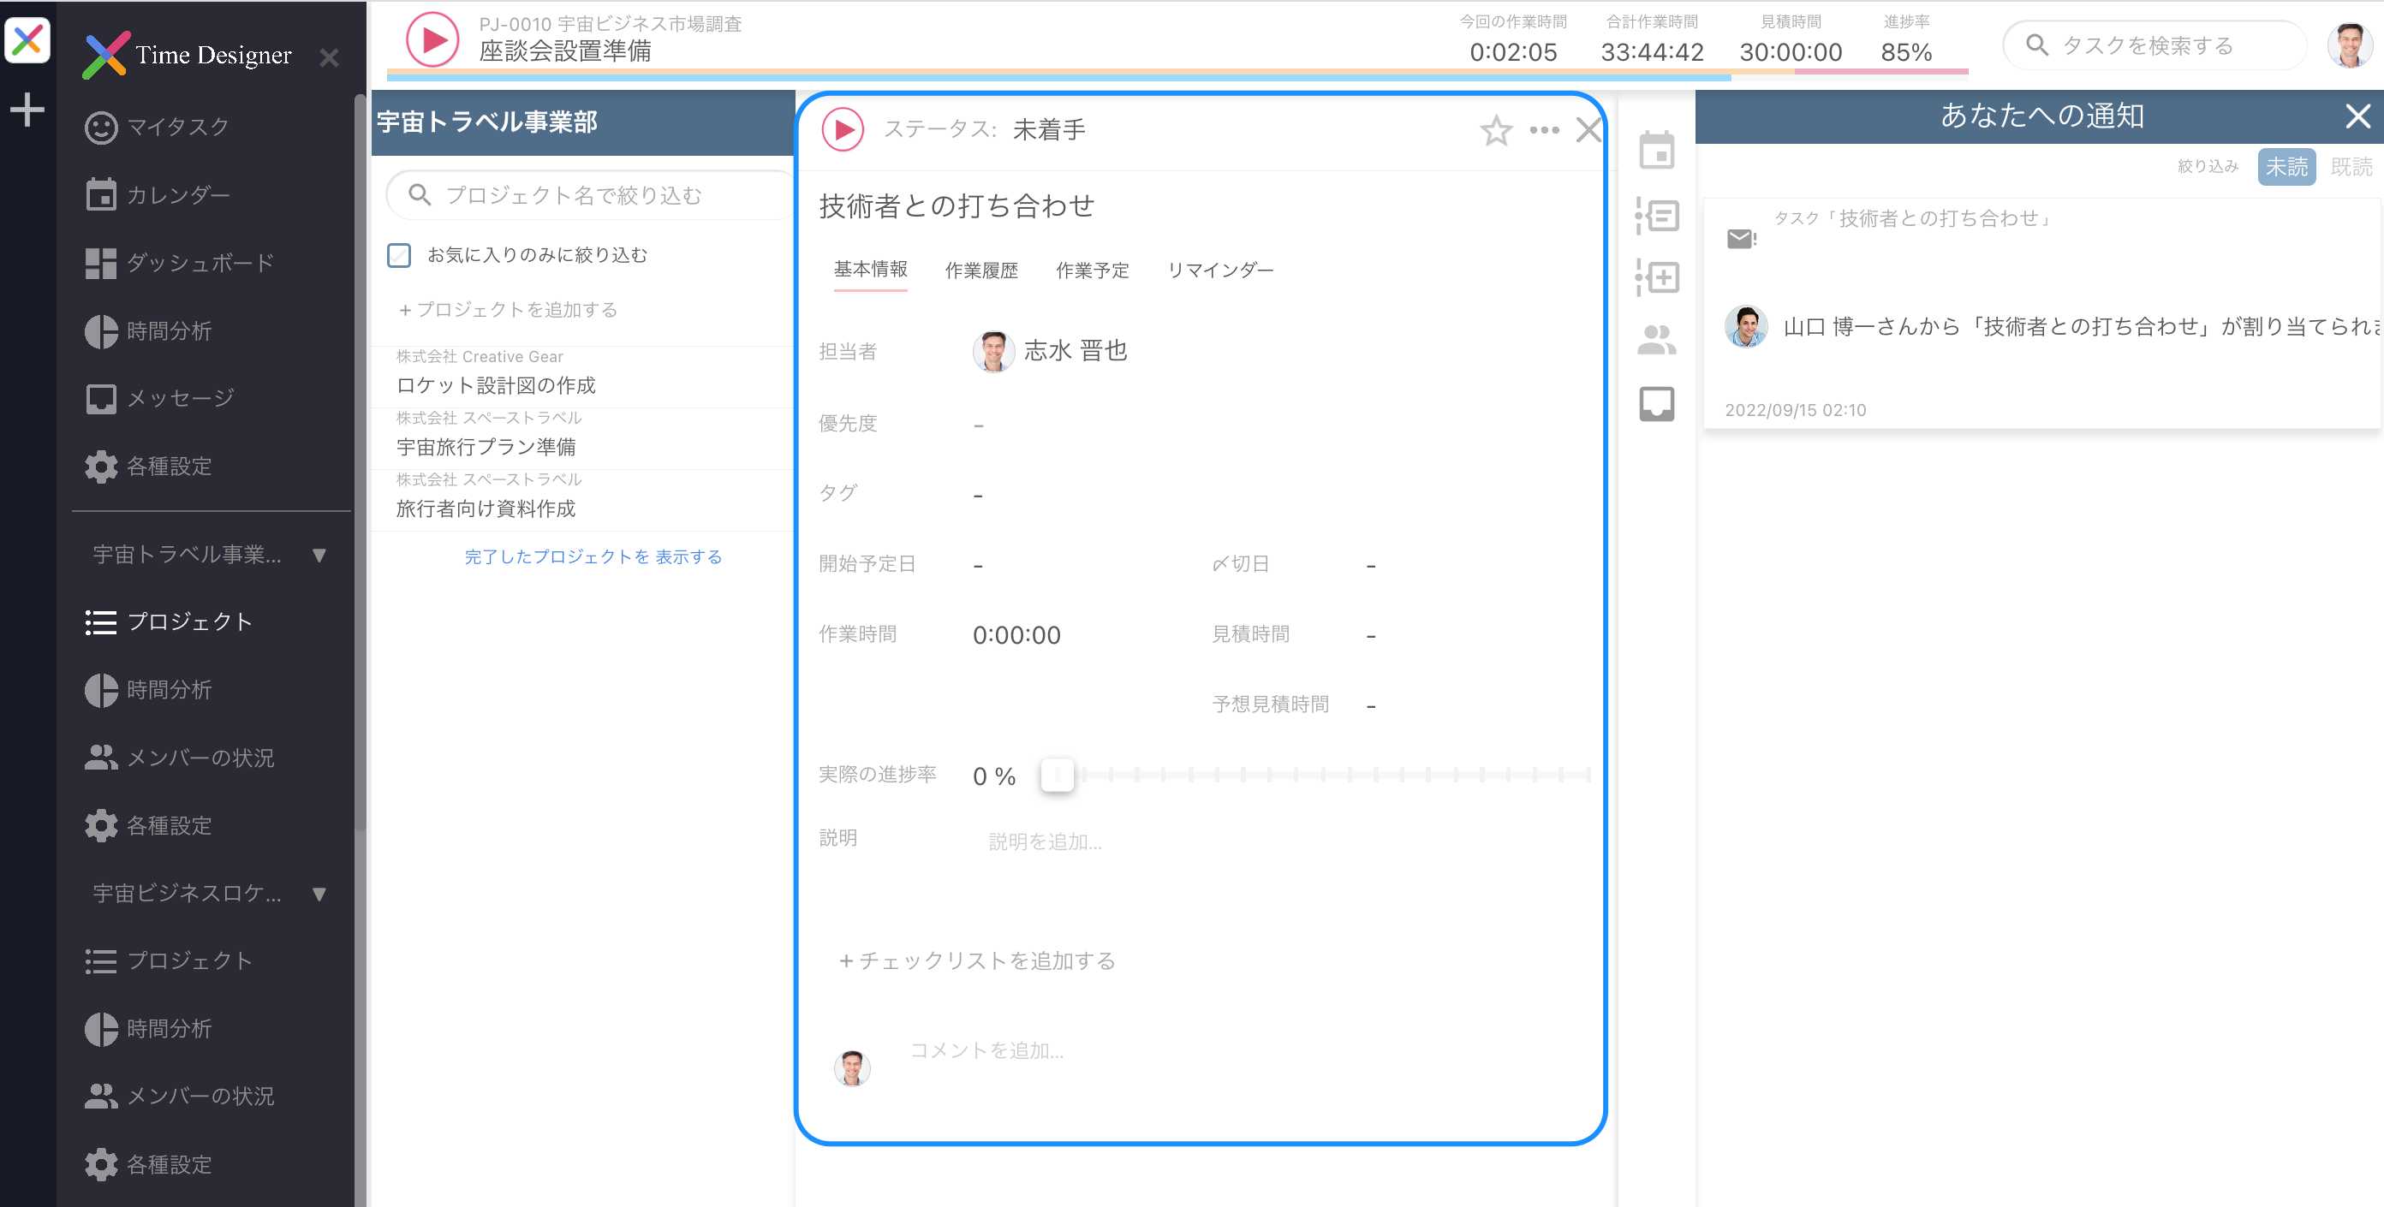Collapse the 宇宙トラベル事業... group
Screen dimensions: 2384x1207
pyautogui.click(x=319, y=555)
